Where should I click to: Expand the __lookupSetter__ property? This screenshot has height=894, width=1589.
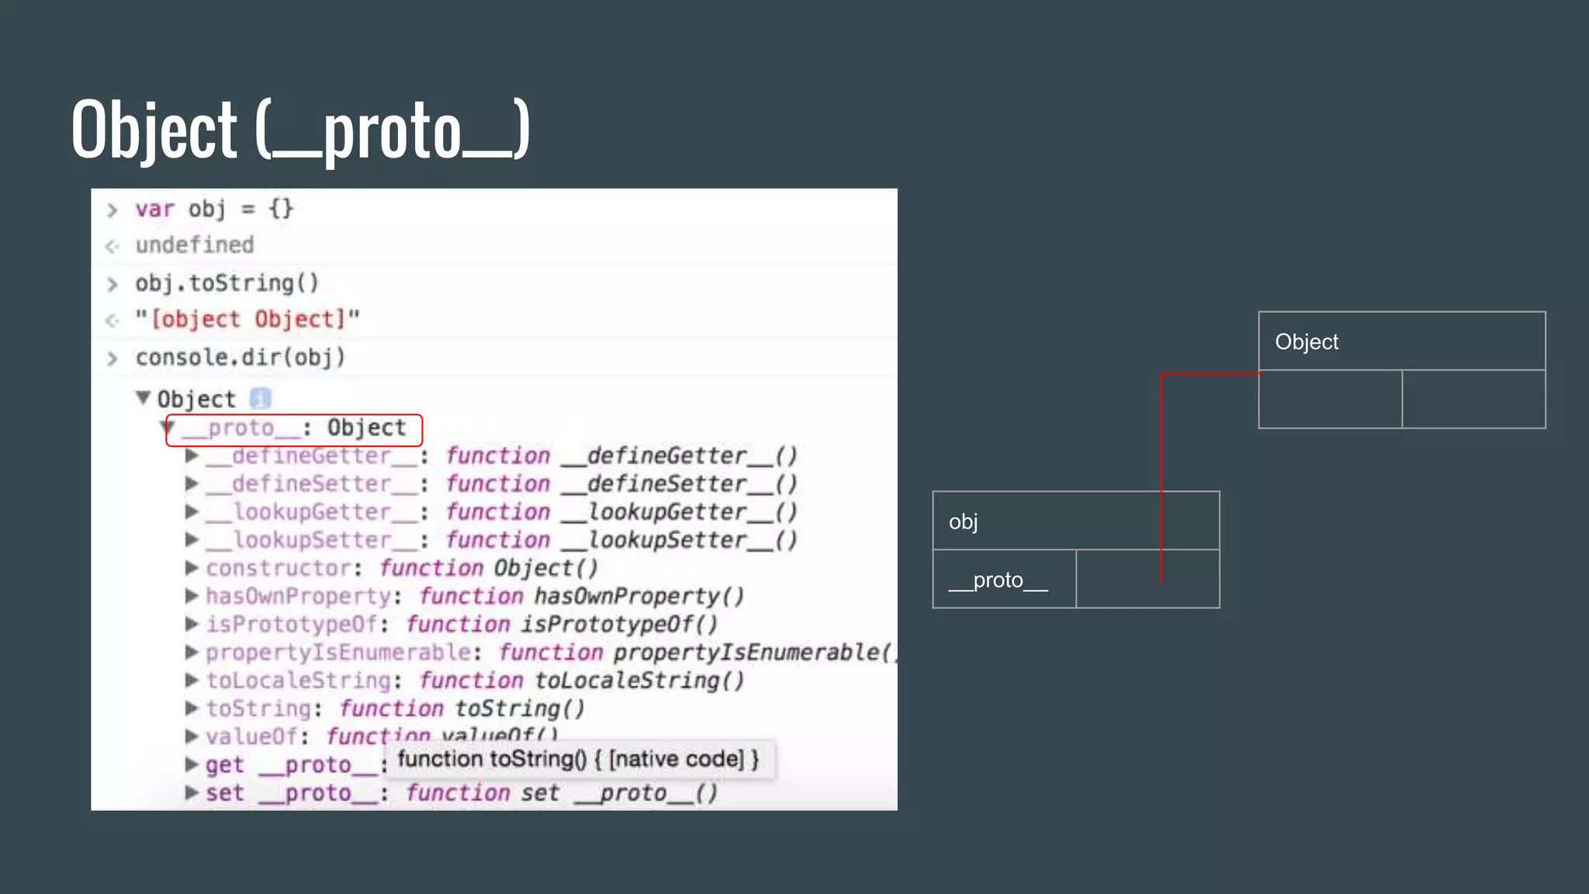(x=192, y=539)
